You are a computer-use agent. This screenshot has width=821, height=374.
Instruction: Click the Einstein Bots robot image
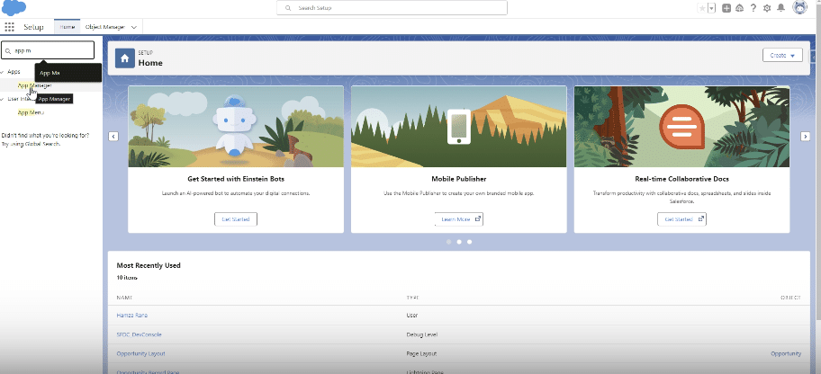(x=235, y=127)
